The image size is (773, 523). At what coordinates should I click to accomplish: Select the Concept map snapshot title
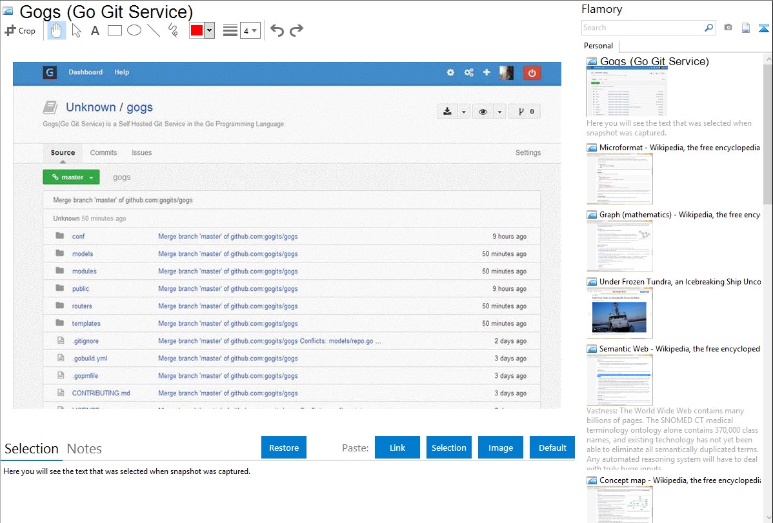[679, 480]
